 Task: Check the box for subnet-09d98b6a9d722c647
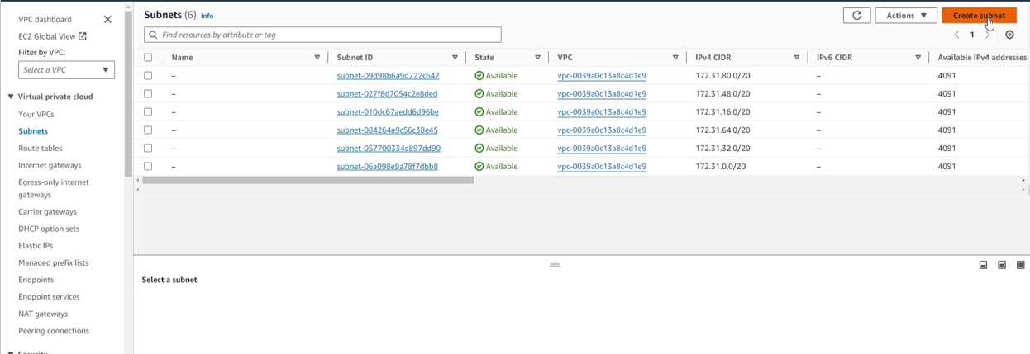click(x=148, y=76)
